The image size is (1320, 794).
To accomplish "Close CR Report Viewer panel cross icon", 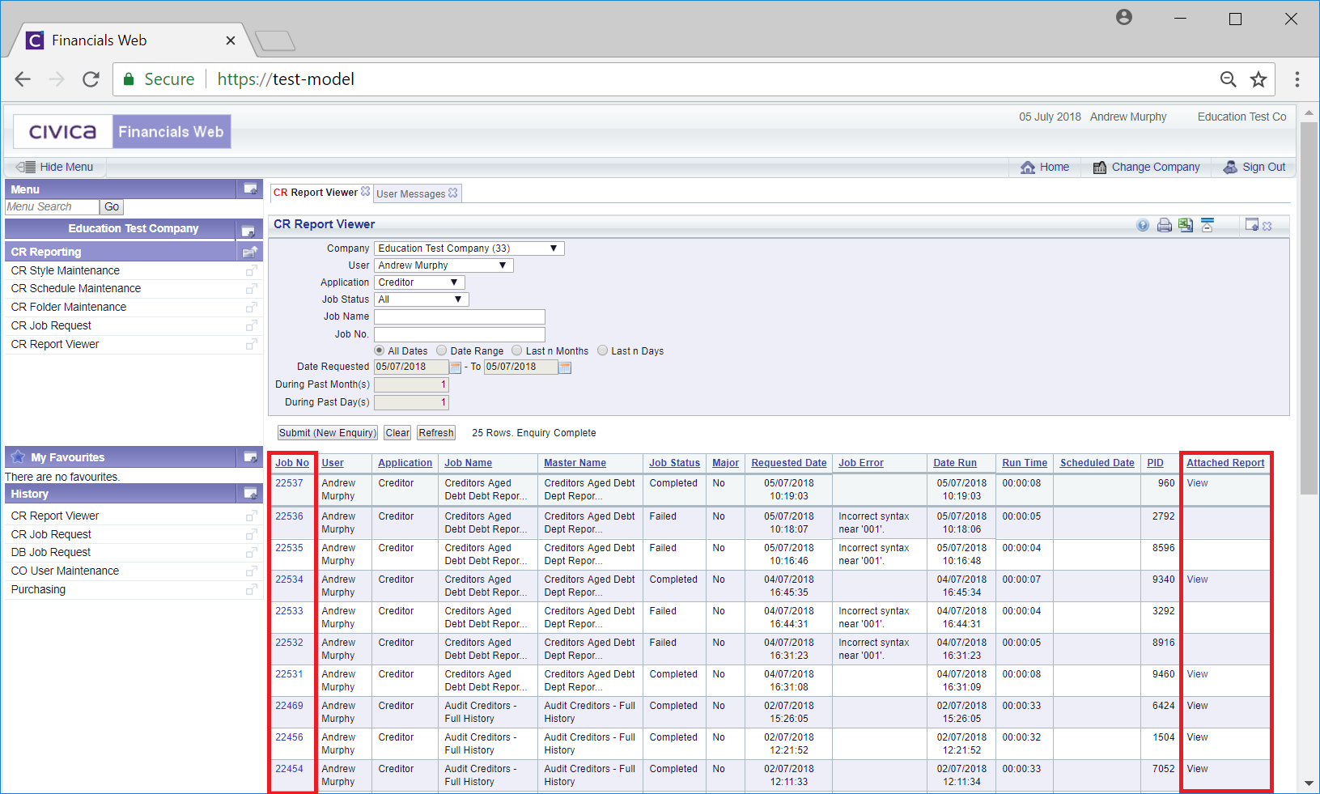I will click(x=1267, y=227).
